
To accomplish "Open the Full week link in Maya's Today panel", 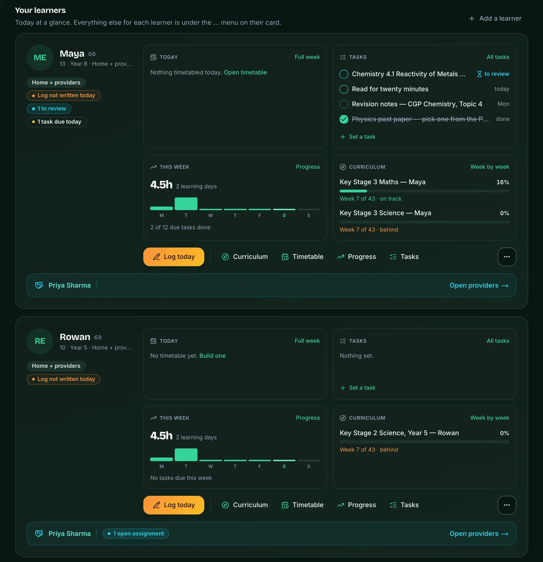I will (307, 57).
